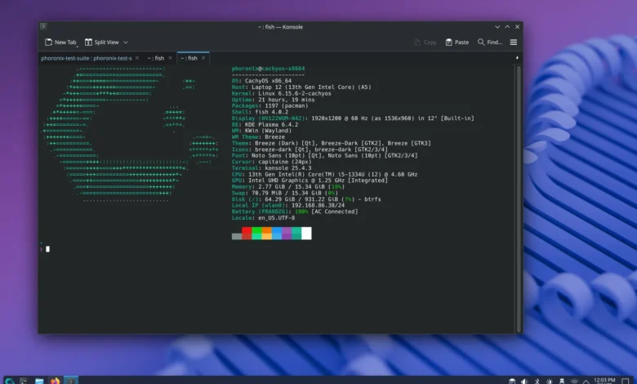637x384 pixels.
Task: Click the 'Packages: 1197 (pacman)' line
Action: (x=269, y=105)
